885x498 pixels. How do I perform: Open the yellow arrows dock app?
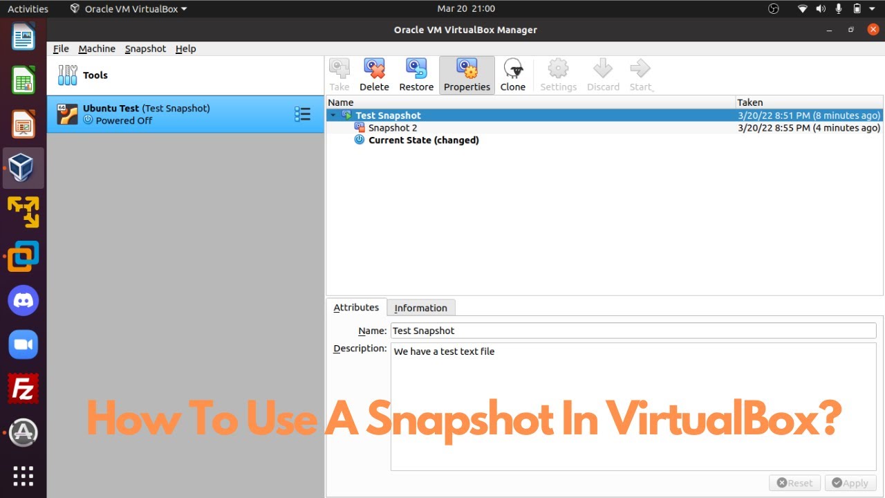click(24, 212)
